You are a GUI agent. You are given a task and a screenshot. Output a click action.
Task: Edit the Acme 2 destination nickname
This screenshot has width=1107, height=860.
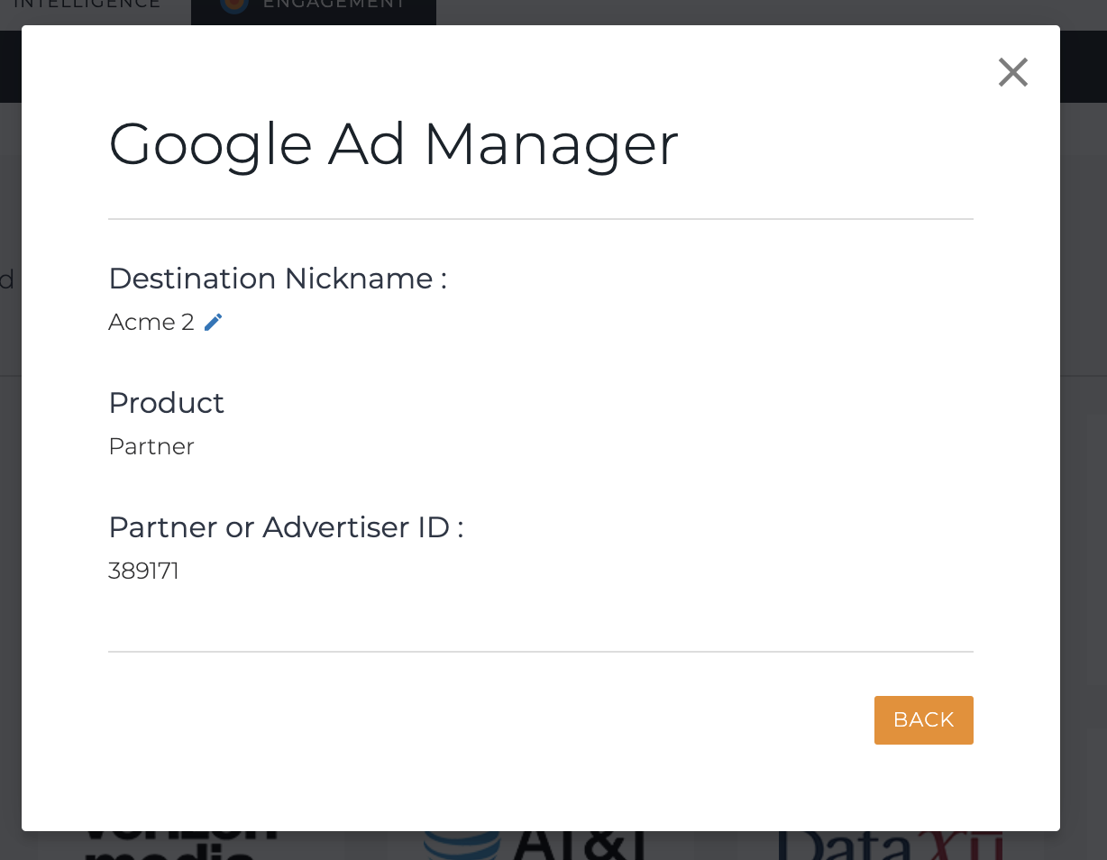[x=213, y=323]
